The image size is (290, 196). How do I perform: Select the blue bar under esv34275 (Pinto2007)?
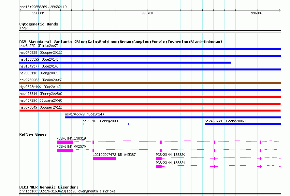(150, 49)
